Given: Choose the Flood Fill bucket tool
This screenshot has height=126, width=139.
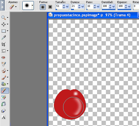Looking at the screenshot, I should point(4,104).
